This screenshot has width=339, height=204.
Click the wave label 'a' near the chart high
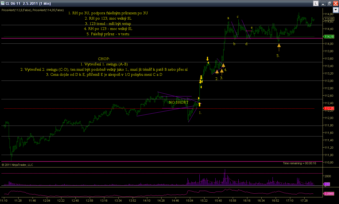[228, 18]
